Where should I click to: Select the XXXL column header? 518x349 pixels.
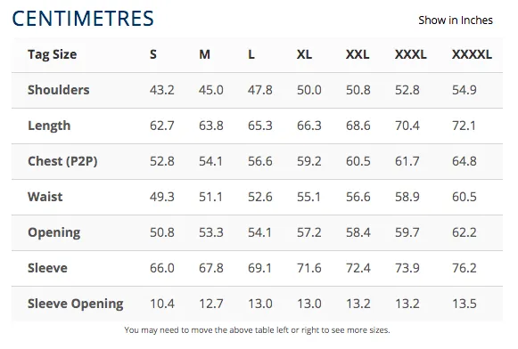410,54
